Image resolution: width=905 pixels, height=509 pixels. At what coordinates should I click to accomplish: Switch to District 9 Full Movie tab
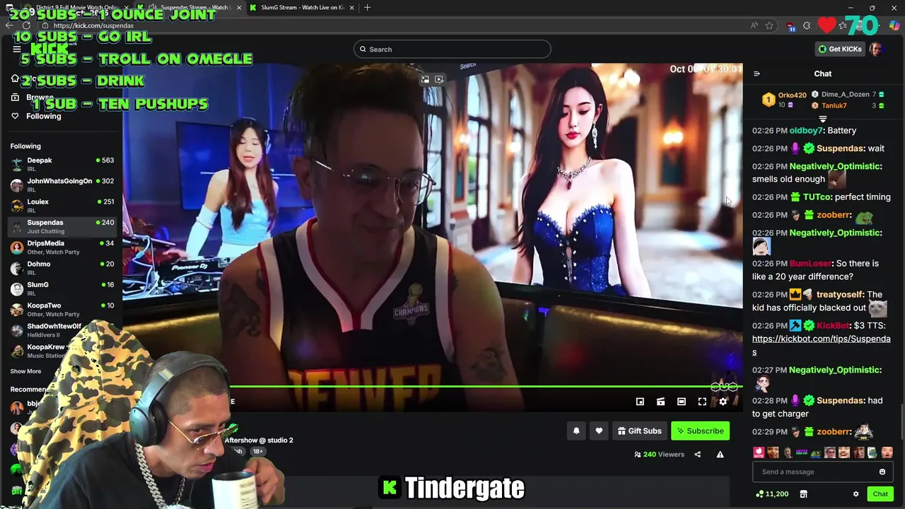[76, 8]
